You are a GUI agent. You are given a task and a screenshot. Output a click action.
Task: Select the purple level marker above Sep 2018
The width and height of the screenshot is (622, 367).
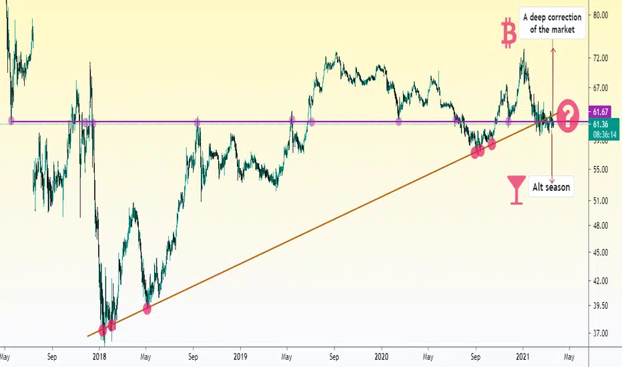click(197, 122)
